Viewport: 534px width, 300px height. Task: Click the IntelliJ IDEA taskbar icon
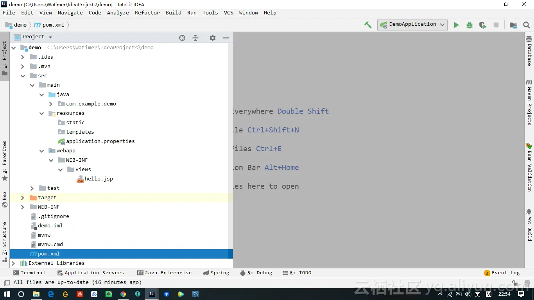coord(152,294)
